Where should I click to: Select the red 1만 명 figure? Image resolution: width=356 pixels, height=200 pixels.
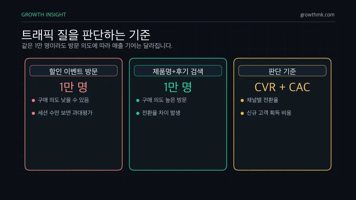pyautogui.click(x=74, y=87)
